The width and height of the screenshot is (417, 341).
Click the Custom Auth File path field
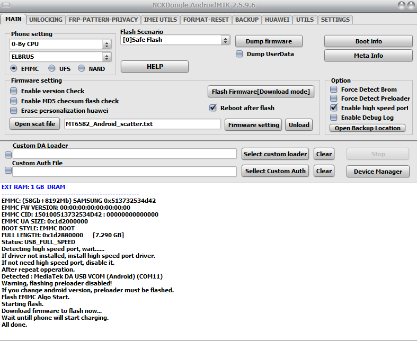click(x=125, y=172)
